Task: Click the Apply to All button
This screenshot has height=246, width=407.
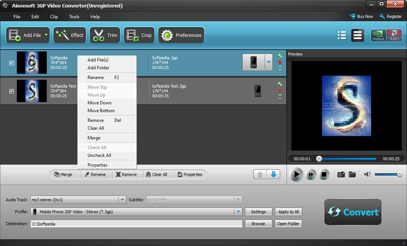Action: [288, 212]
